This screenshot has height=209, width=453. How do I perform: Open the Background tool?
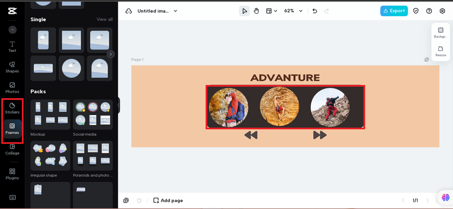click(441, 33)
